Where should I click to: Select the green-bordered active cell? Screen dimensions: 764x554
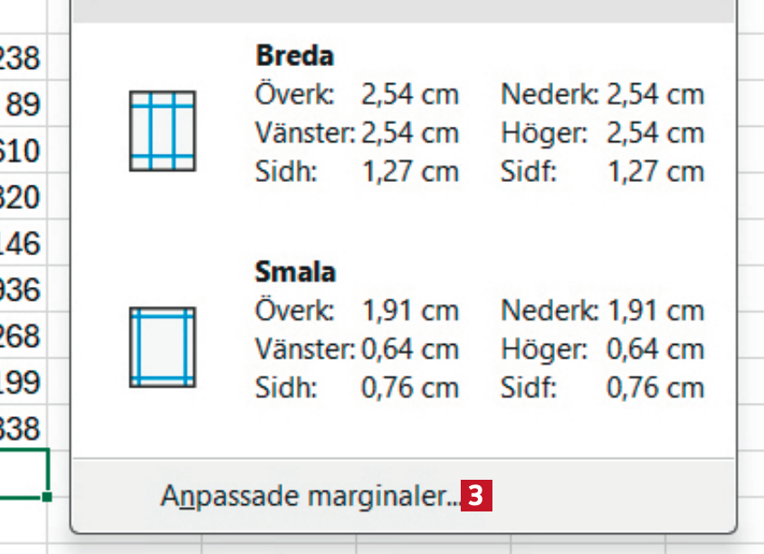[x=22, y=472]
